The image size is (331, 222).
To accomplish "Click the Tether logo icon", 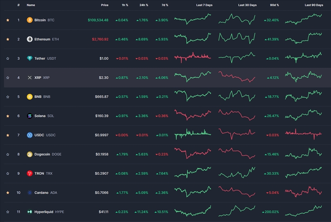I will pyautogui.click(x=29, y=58).
